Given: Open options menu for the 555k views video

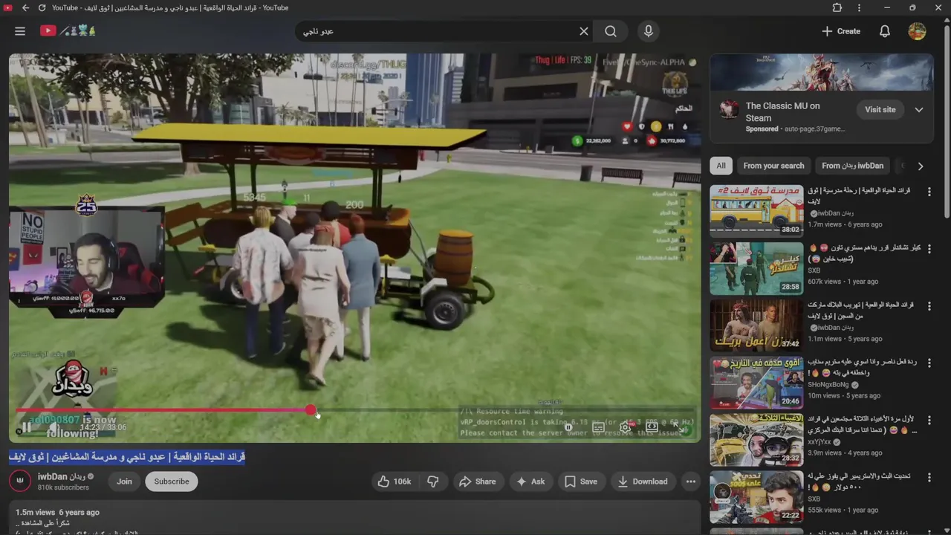Looking at the screenshot, I should (x=929, y=478).
